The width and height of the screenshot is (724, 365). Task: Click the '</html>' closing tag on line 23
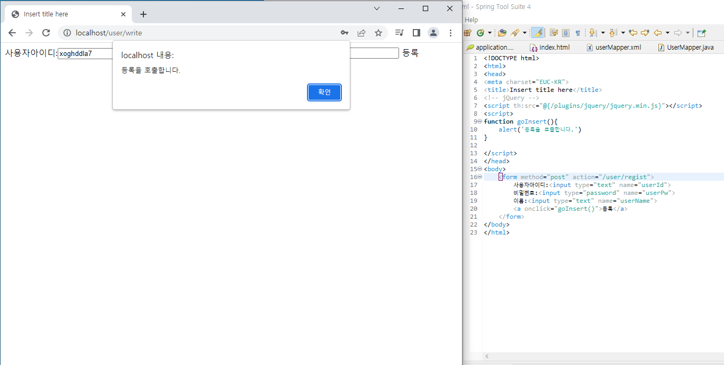tap(496, 232)
